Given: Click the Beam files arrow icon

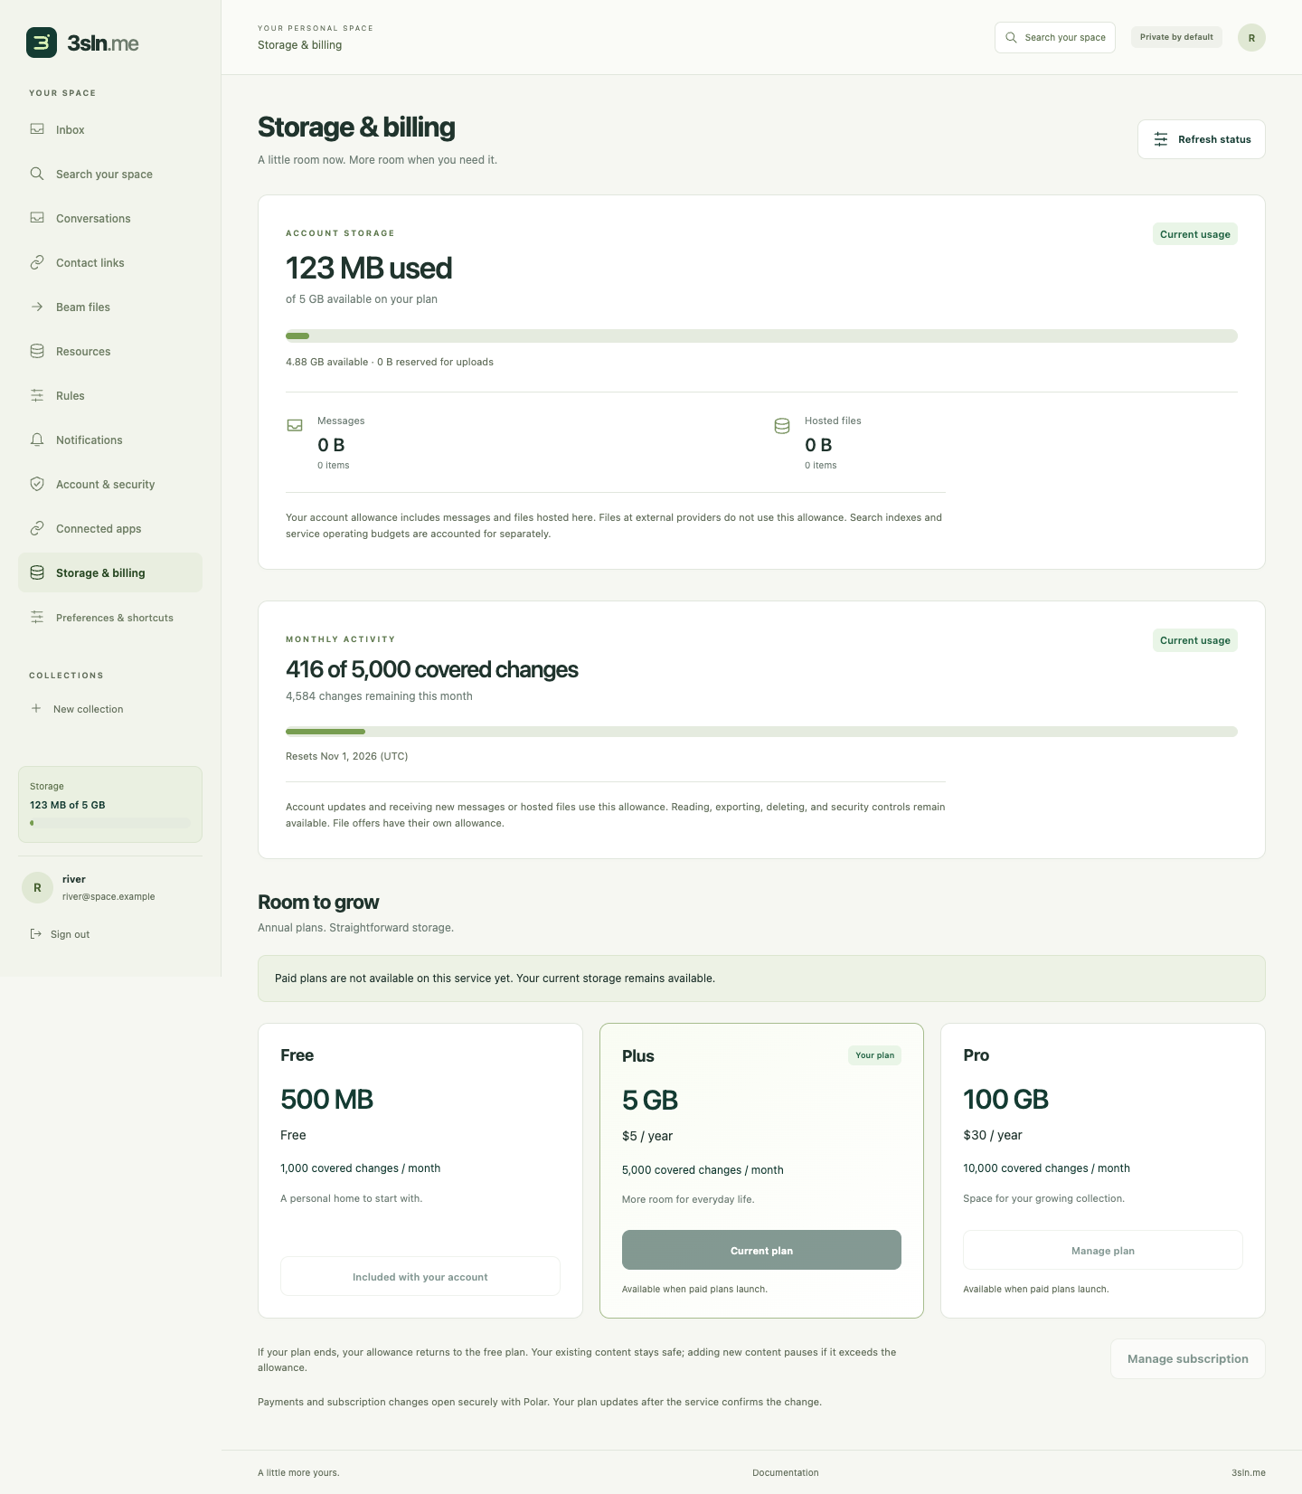Looking at the screenshot, I should click(37, 307).
